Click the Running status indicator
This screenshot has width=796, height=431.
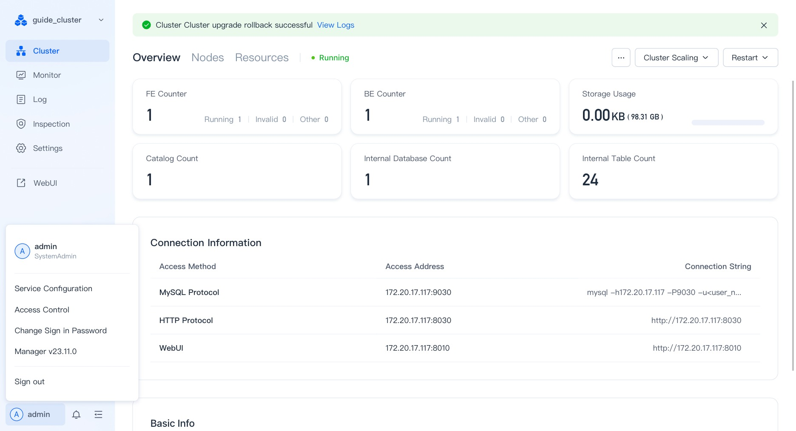(x=330, y=57)
